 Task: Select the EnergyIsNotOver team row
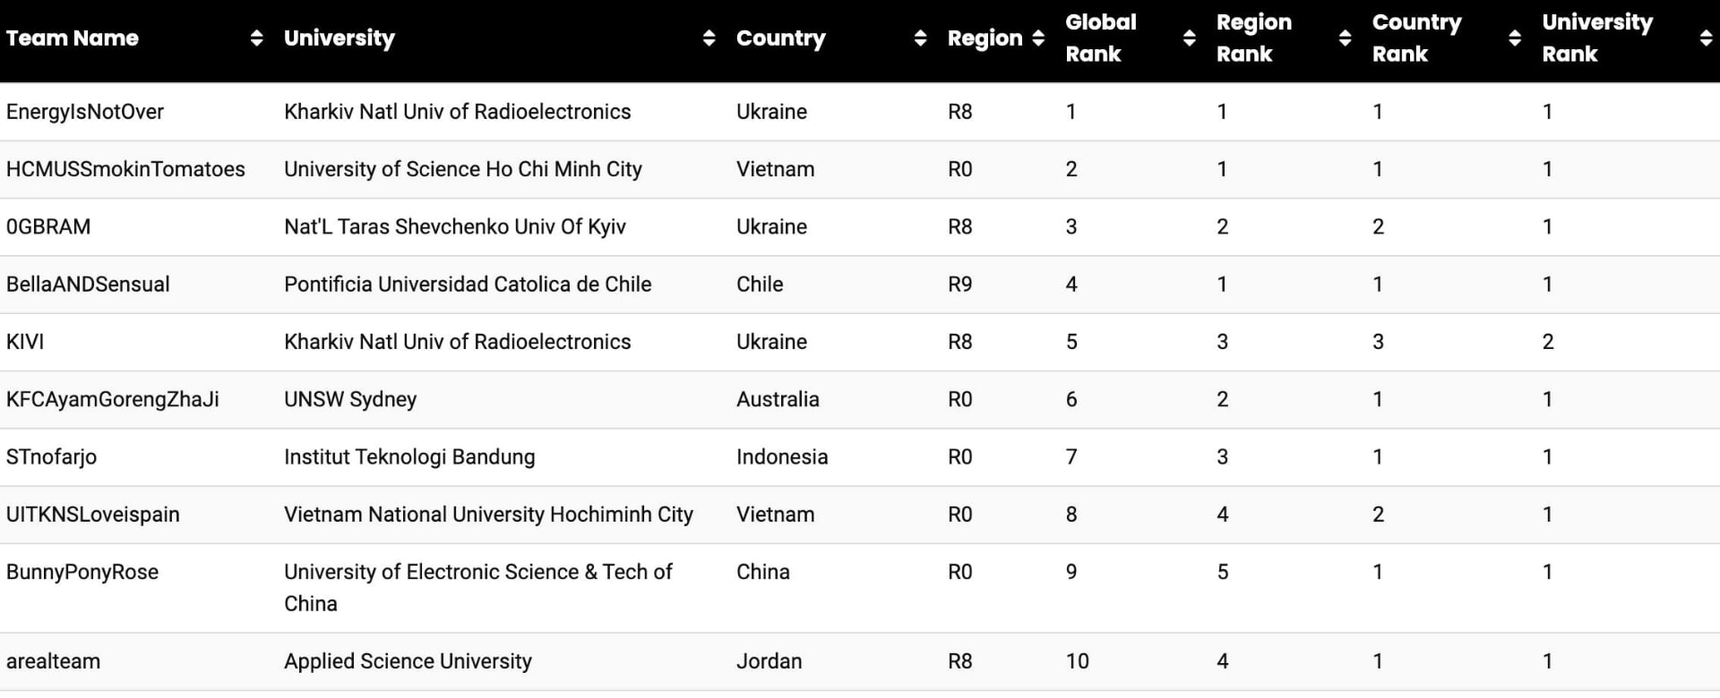[860, 112]
